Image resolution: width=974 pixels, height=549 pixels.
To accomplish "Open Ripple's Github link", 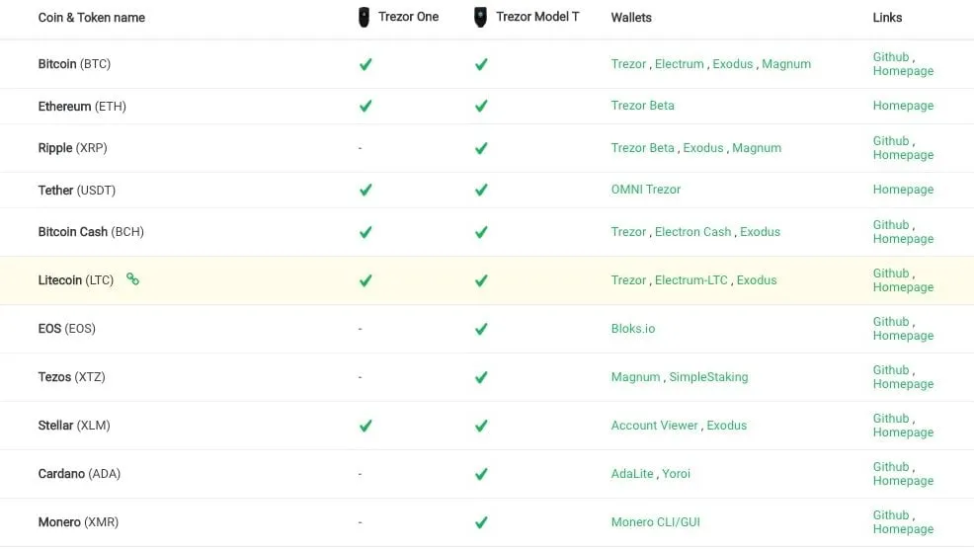I will (891, 141).
